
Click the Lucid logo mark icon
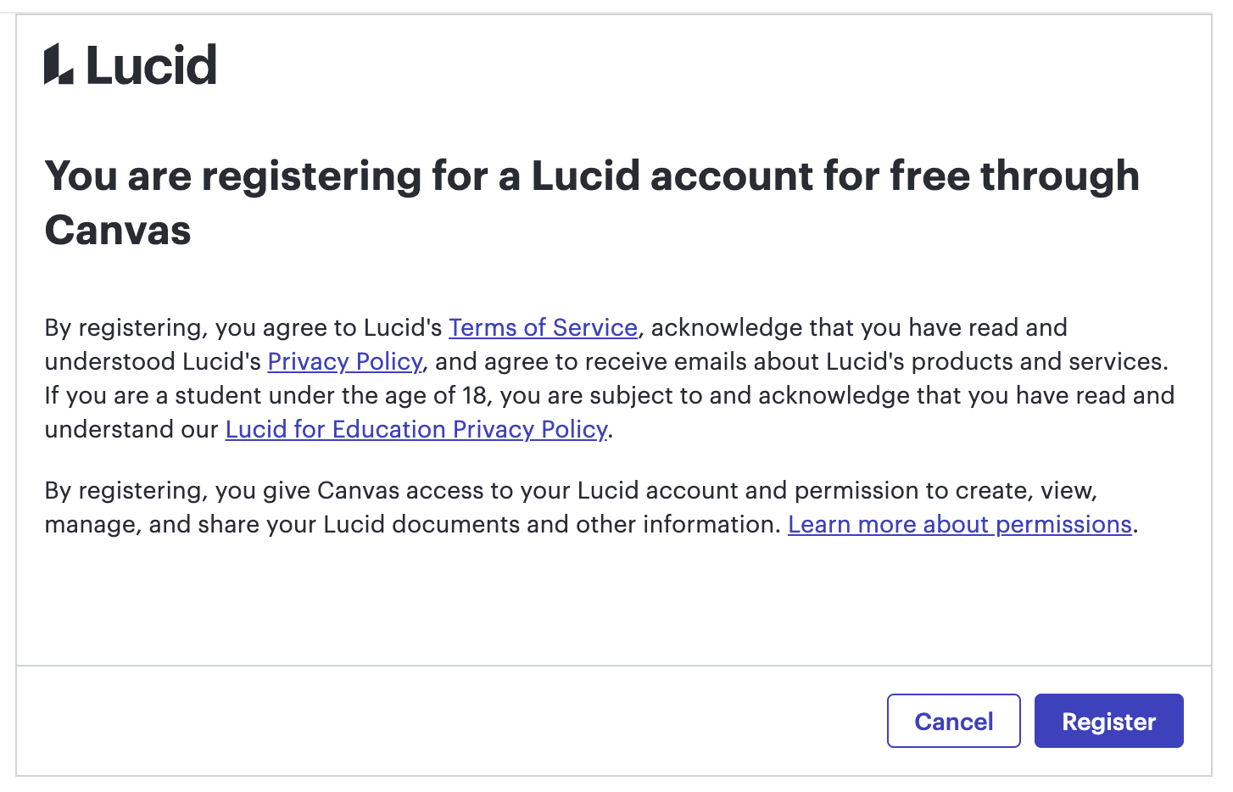(x=59, y=64)
